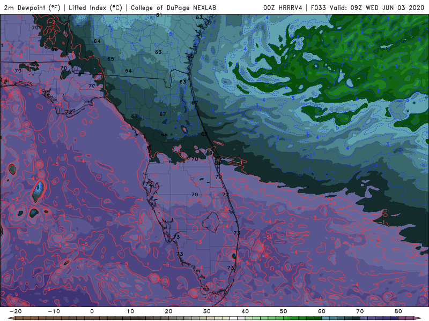
Task: Click the '2m Dewpoint (°F)' title text
Action: click(x=32, y=7)
